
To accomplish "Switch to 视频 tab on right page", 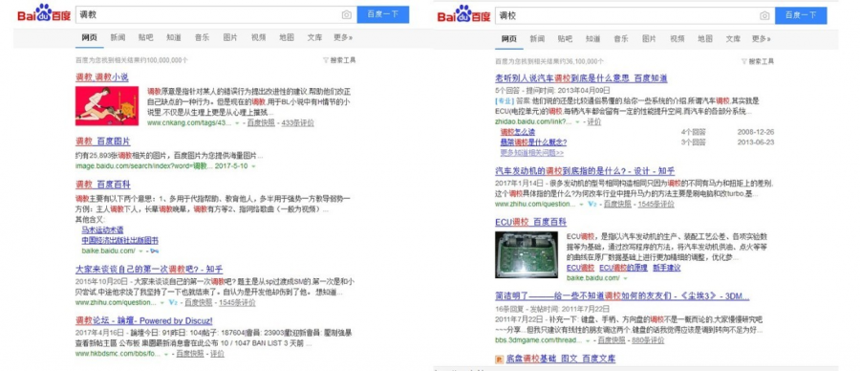I will [x=677, y=39].
